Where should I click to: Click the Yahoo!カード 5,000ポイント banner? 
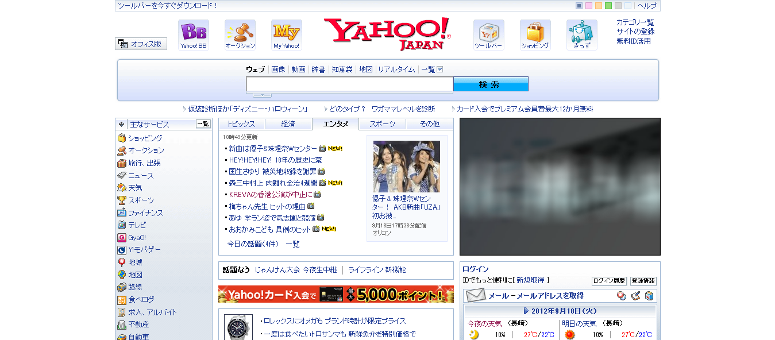[x=336, y=294]
